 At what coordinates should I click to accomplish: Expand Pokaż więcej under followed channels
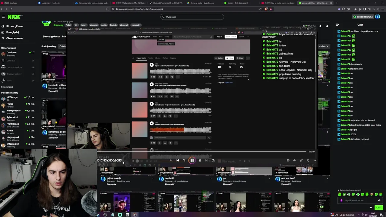(7, 87)
